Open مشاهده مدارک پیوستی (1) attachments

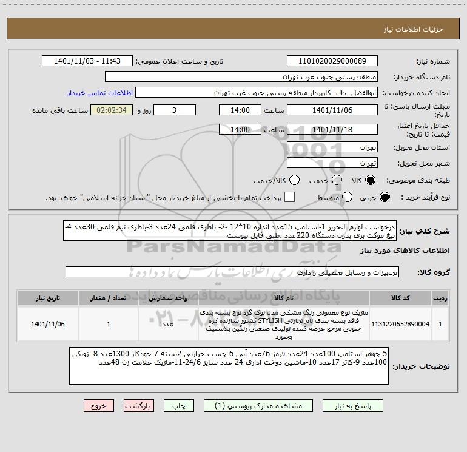258,406
